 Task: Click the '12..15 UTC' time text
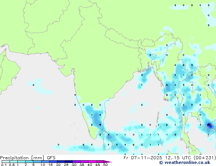point(178,158)
